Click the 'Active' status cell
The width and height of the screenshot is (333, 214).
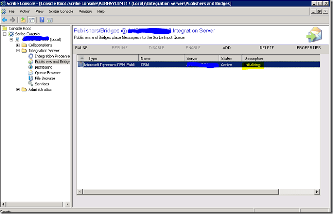226,65
